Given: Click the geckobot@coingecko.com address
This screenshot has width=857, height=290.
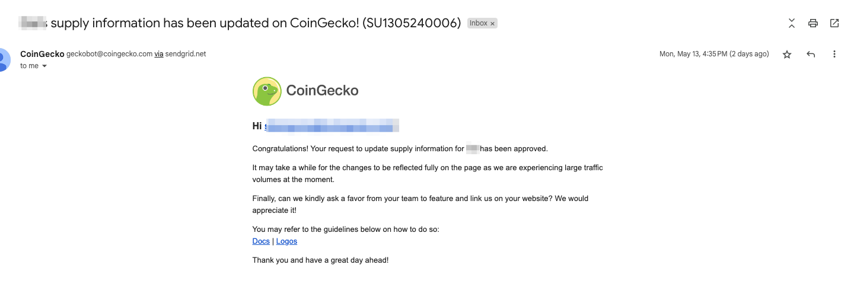Looking at the screenshot, I should 109,54.
